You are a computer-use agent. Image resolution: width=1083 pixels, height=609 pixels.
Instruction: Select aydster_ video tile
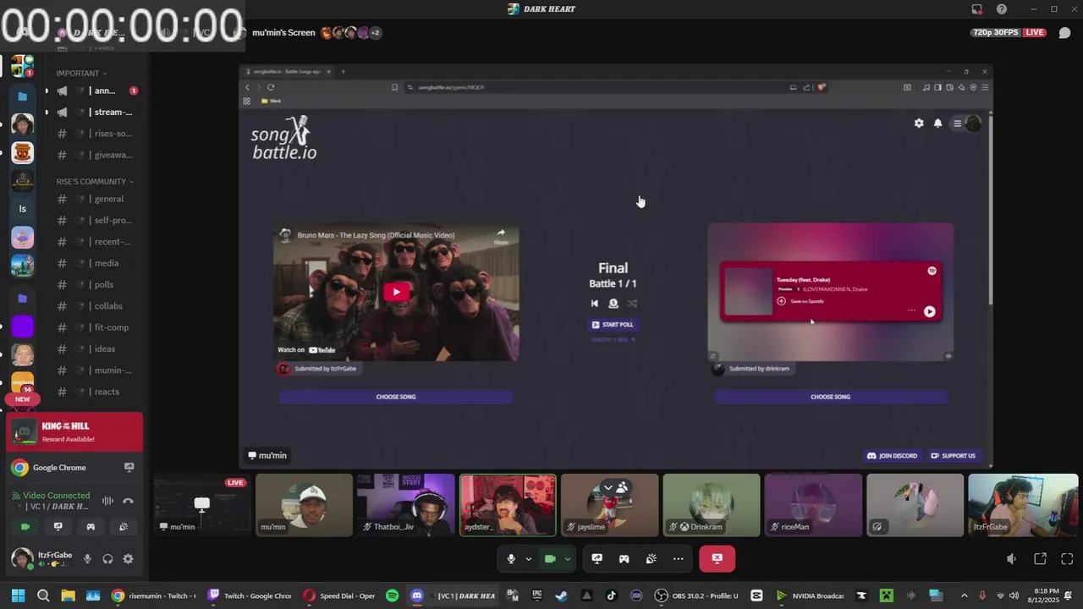[x=508, y=505]
